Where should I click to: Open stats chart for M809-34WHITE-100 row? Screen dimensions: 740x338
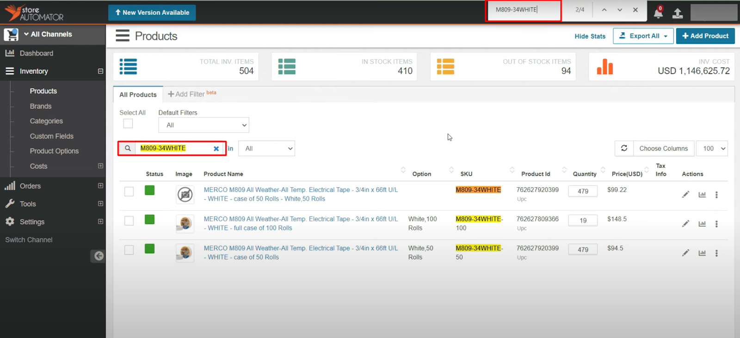pyautogui.click(x=702, y=224)
